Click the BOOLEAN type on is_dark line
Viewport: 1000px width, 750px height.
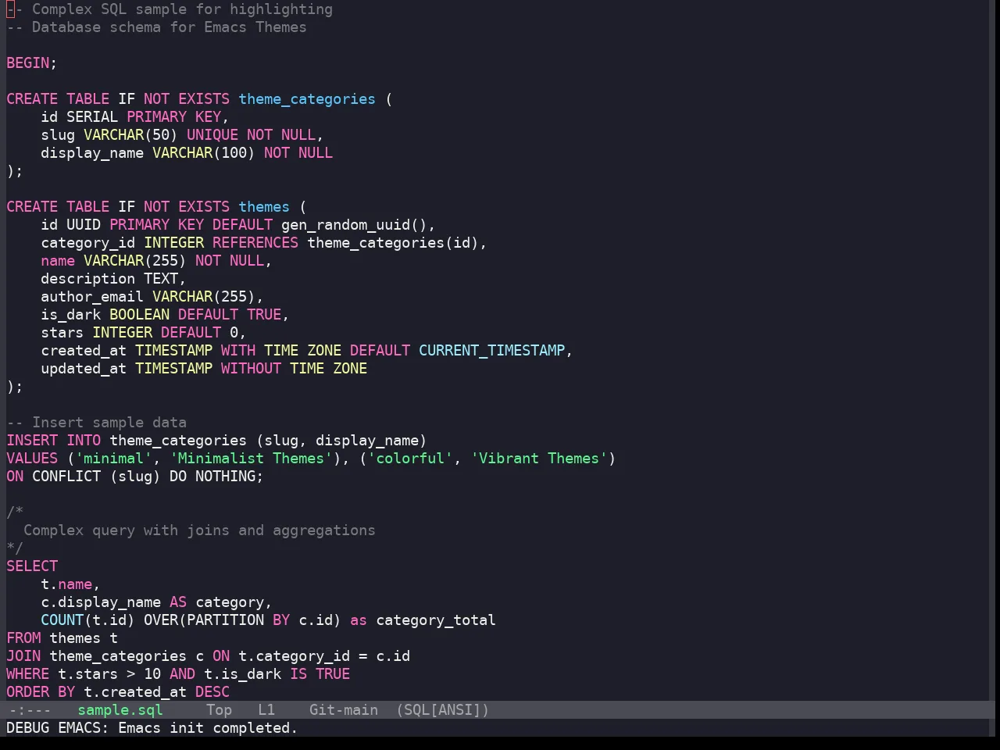[139, 315]
